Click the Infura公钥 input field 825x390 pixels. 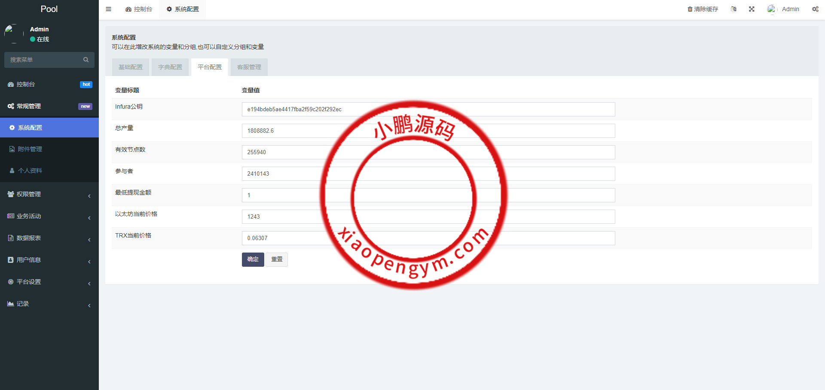click(x=428, y=109)
